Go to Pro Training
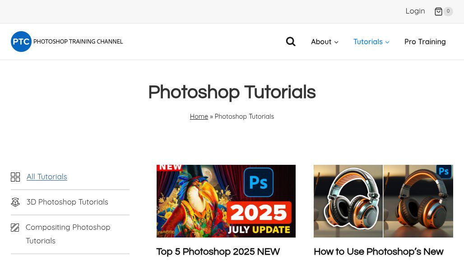The image size is (464, 261). point(425,42)
